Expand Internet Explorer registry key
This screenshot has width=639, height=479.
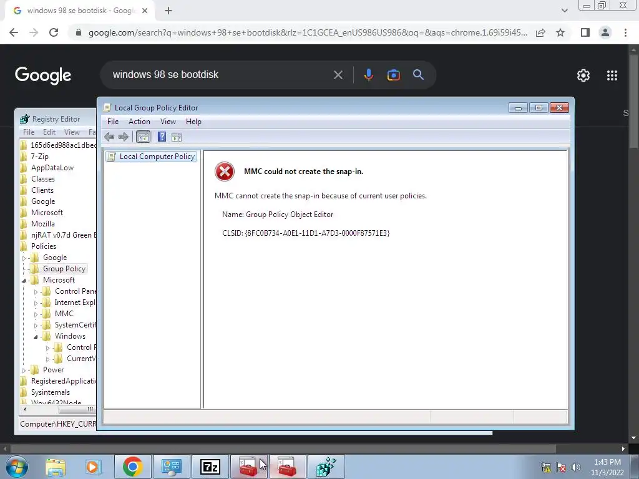(36, 303)
